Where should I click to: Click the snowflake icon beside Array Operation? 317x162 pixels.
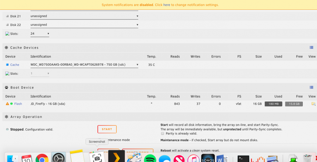click(7, 117)
